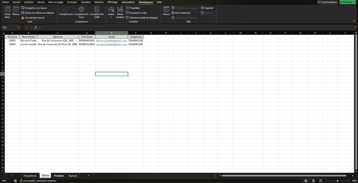Select cell with ID C0002
Screen dimensions: 358x183
12,44
